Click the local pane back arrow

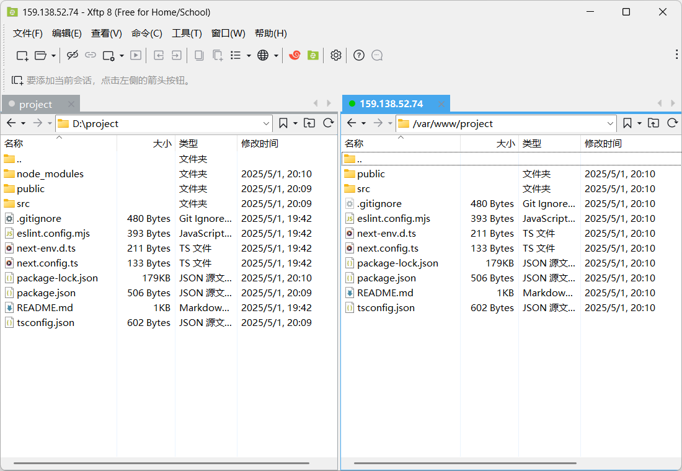tap(11, 123)
